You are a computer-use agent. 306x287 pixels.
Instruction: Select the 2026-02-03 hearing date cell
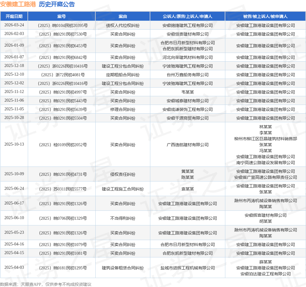[x=14, y=33]
